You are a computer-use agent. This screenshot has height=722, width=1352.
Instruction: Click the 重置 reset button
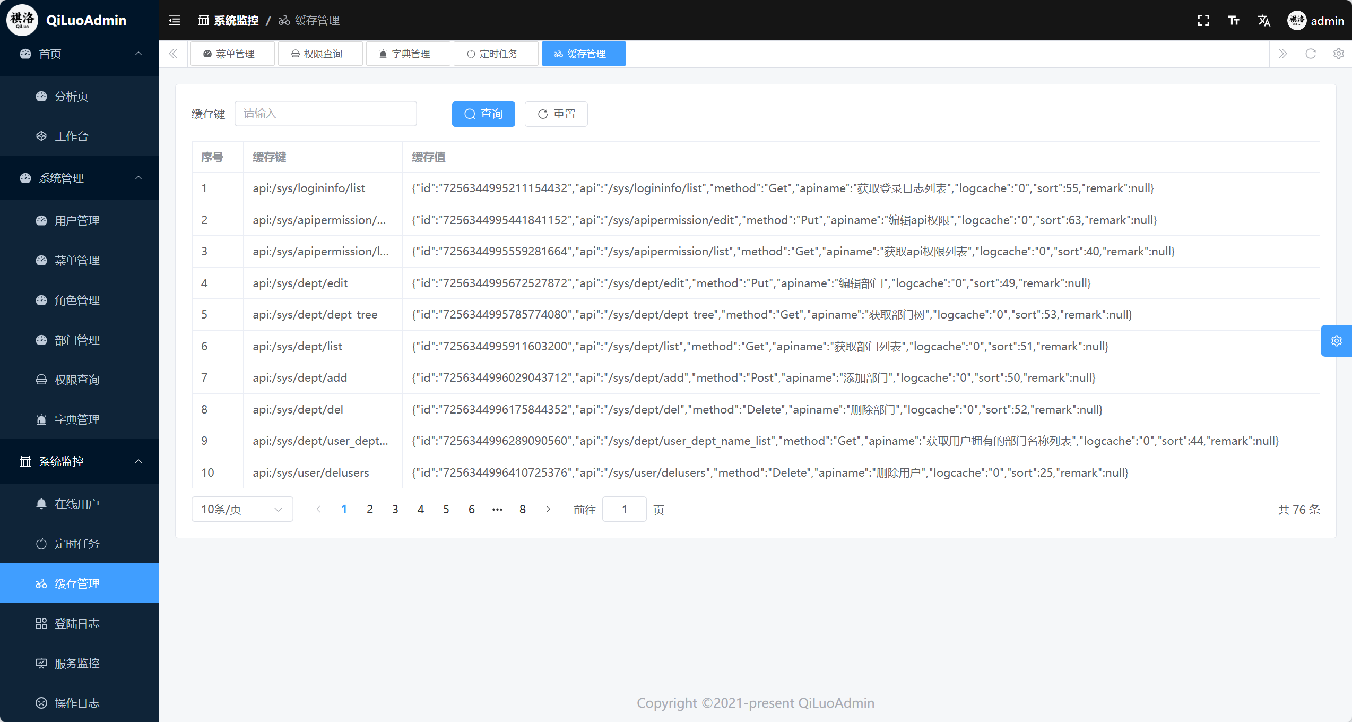(556, 114)
